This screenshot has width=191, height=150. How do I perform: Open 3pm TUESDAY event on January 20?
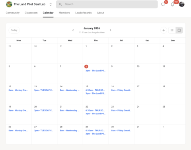click(x=44, y=110)
